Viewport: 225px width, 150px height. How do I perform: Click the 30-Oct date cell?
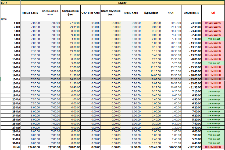(x=10, y=139)
